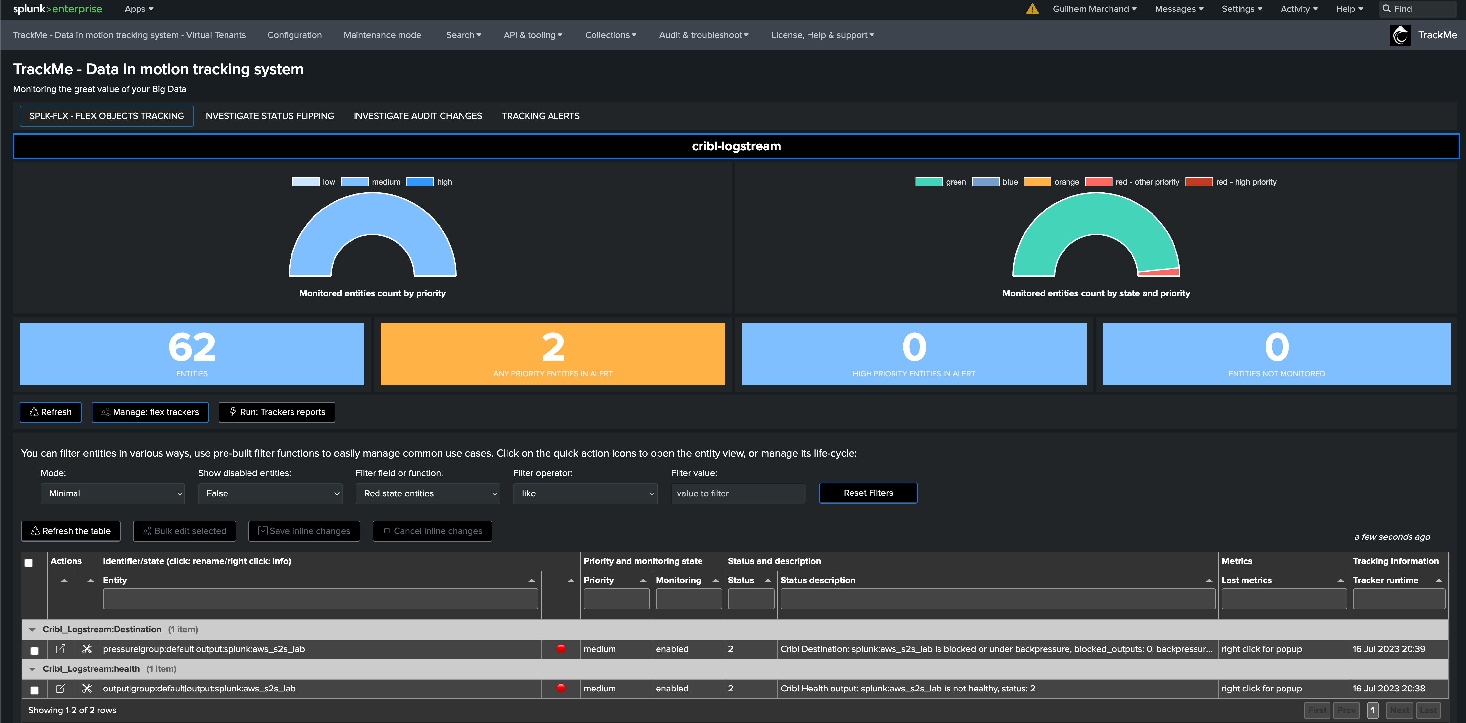1466x723 pixels.
Task: Check the output aws_s2s_lab row checkbox
Action: point(34,690)
